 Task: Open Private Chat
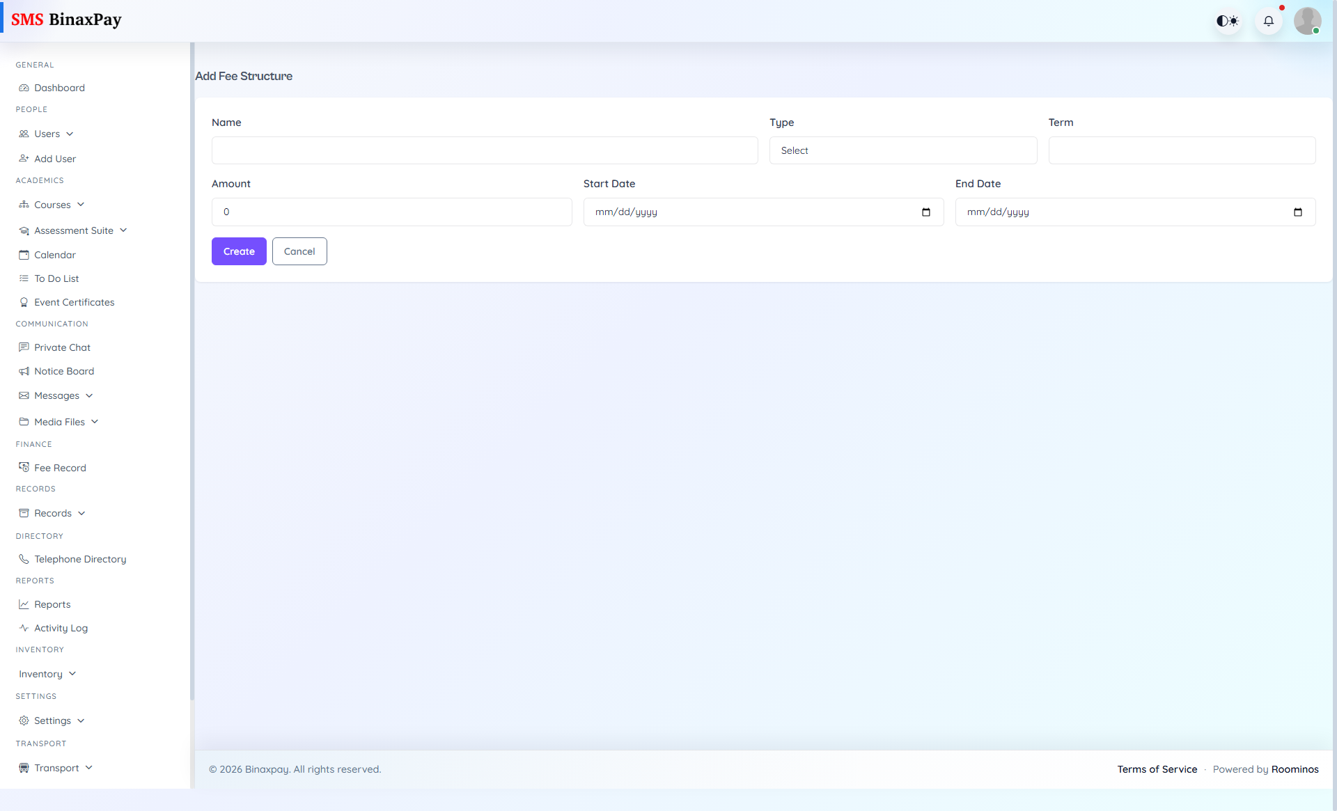(x=62, y=347)
